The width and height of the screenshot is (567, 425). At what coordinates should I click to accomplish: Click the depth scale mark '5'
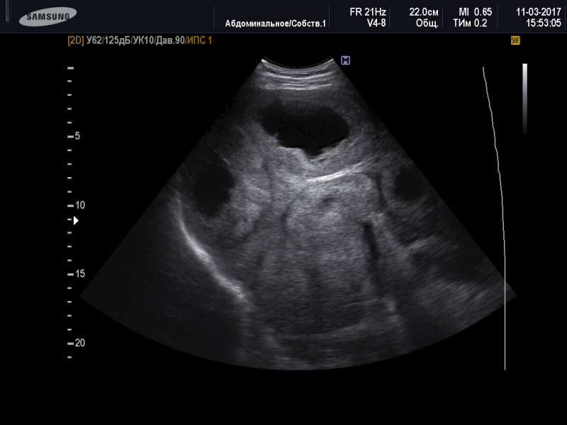77,136
